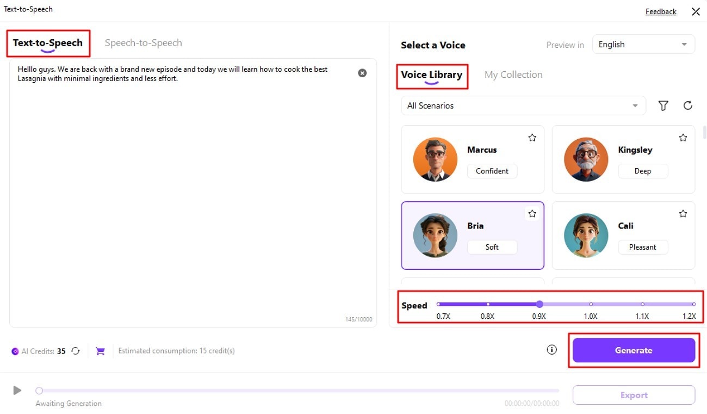Image resolution: width=707 pixels, height=414 pixels.
Task: Open the English preview language dropdown
Action: click(643, 45)
